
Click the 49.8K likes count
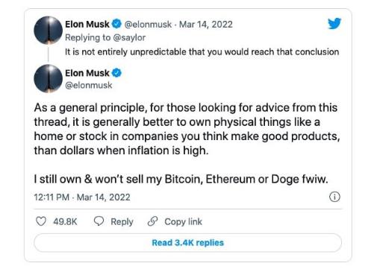click(65, 221)
